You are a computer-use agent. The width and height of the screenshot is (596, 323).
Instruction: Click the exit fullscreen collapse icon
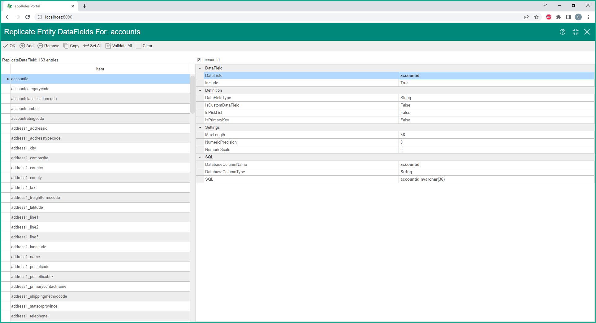tap(576, 32)
